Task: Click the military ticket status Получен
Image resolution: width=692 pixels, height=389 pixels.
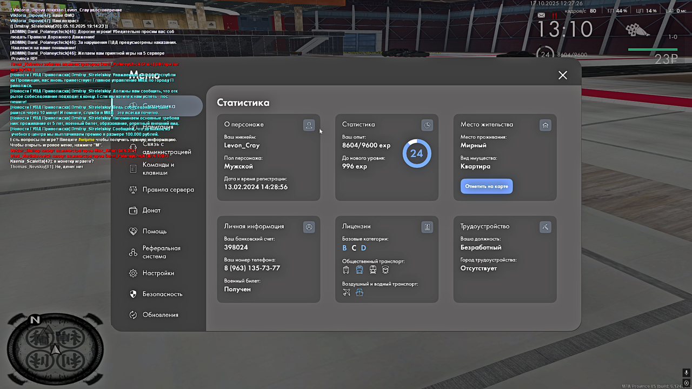Action: pyautogui.click(x=237, y=289)
